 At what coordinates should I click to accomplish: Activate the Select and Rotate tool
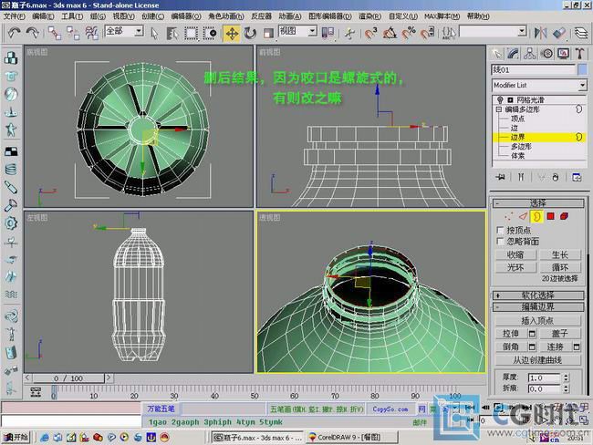[x=250, y=33]
